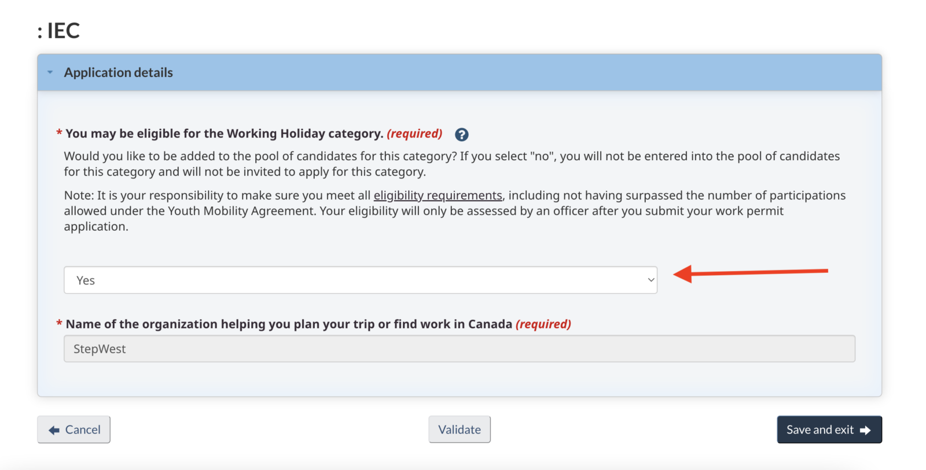Screen dimensions: 926x470
Task: Open the Working Holiday eligibility dropdown
Action: [360, 280]
